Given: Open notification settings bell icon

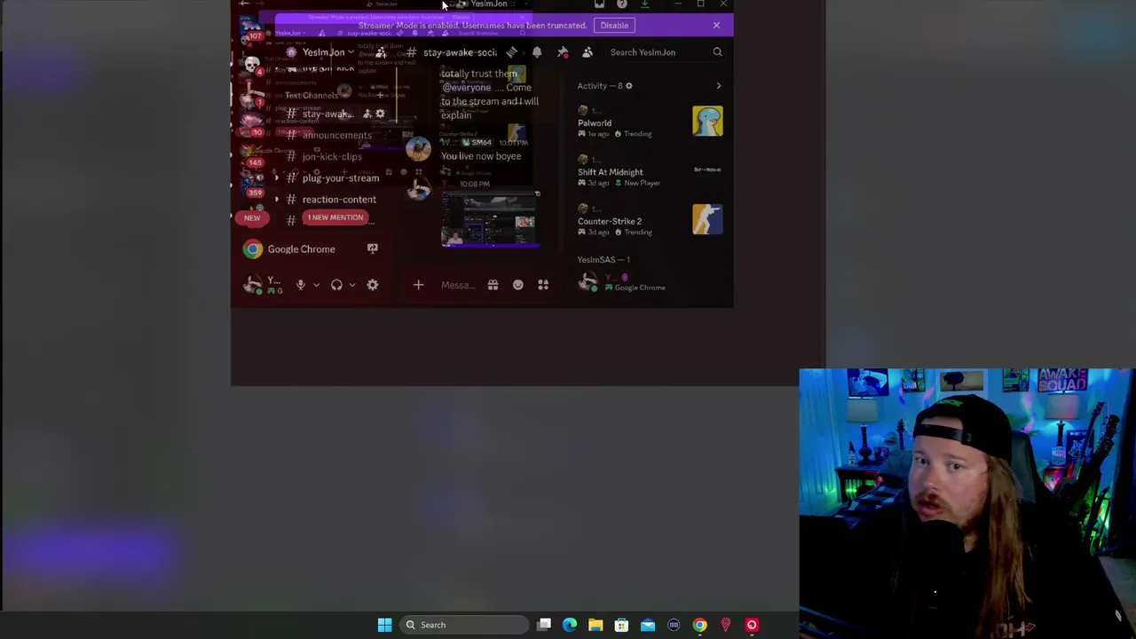Looking at the screenshot, I should pyautogui.click(x=537, y=52).
